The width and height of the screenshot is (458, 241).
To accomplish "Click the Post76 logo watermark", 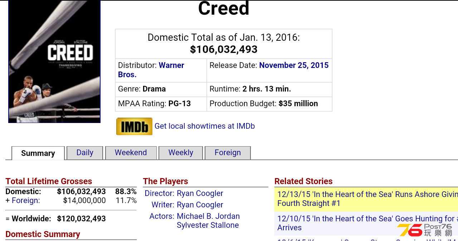I will [x=425, y=230].
